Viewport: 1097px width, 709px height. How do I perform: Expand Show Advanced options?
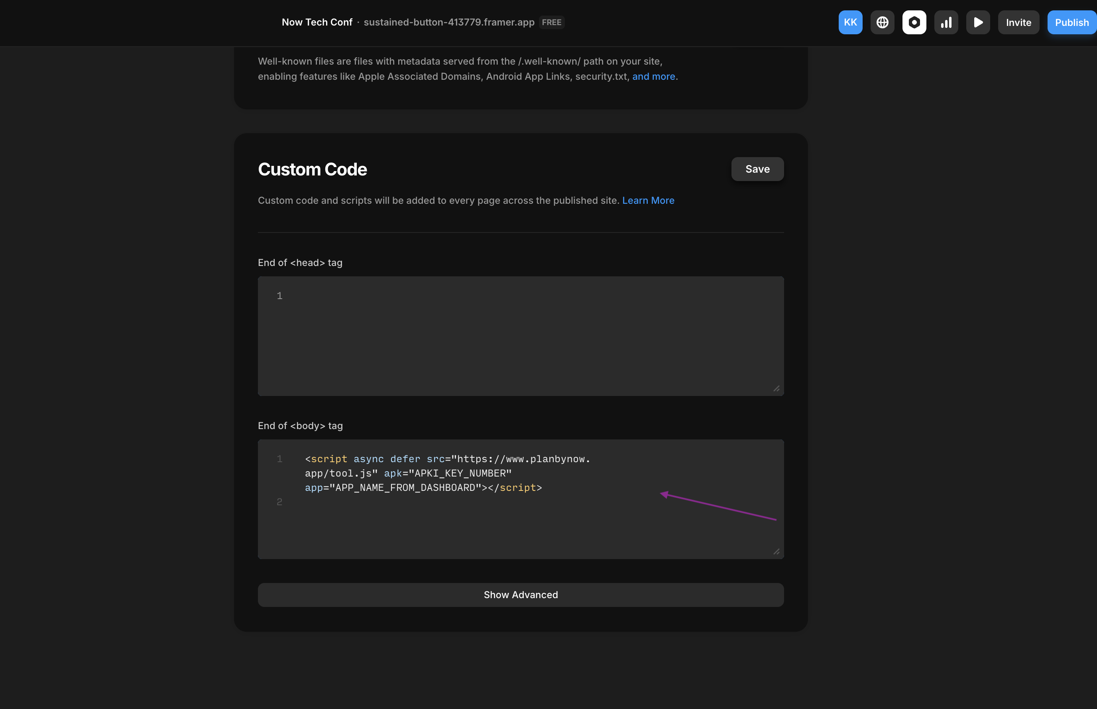point(521,595)
